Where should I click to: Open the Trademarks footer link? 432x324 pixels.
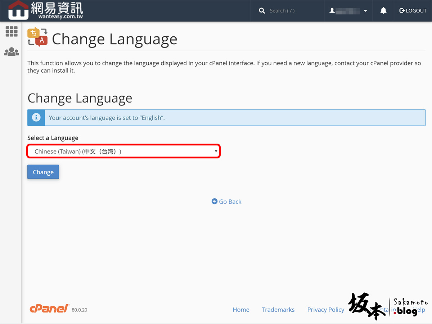278,310
